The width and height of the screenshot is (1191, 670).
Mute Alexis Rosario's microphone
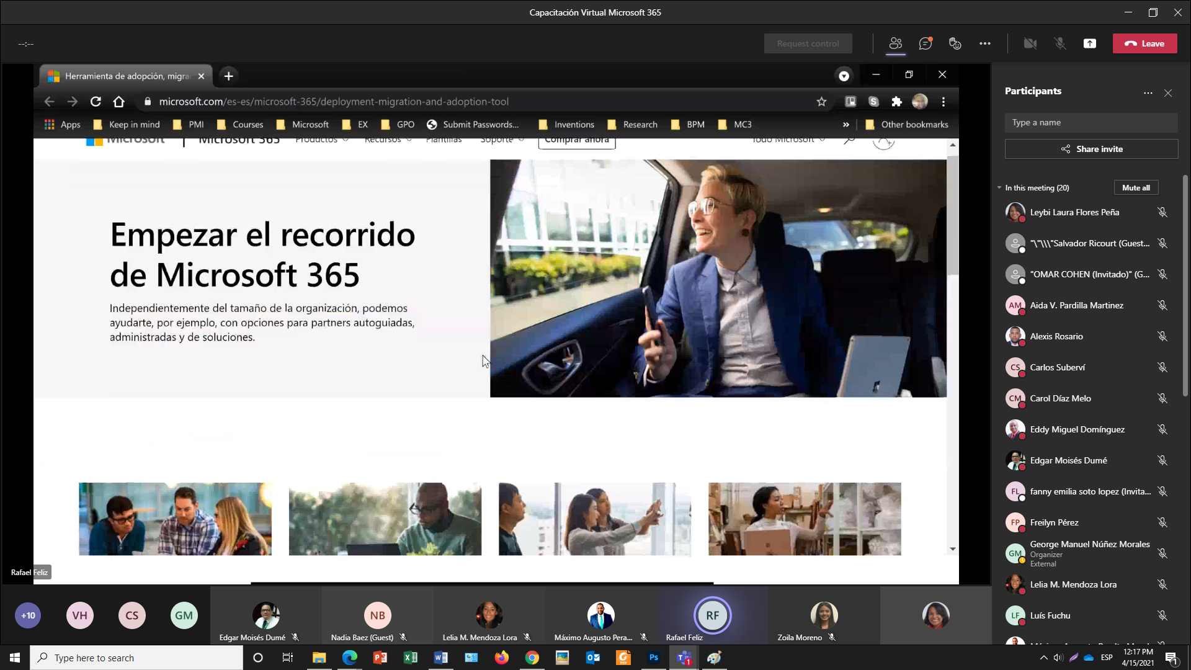[1162, 336]
